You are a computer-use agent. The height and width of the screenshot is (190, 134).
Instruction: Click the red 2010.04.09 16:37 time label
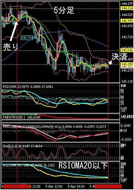tap(108, 186)
